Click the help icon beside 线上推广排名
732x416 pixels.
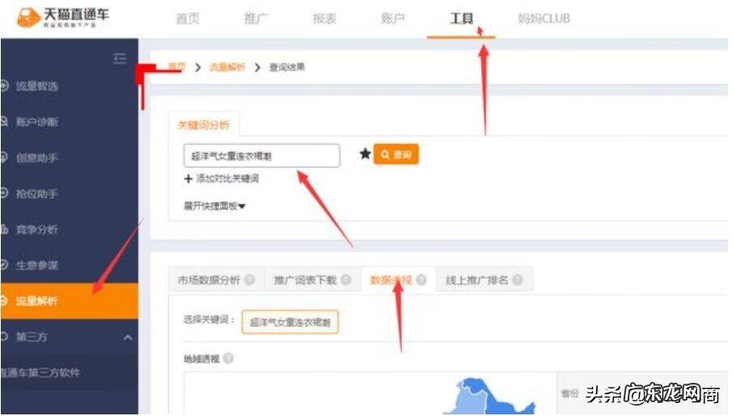[x=518, y=280]
